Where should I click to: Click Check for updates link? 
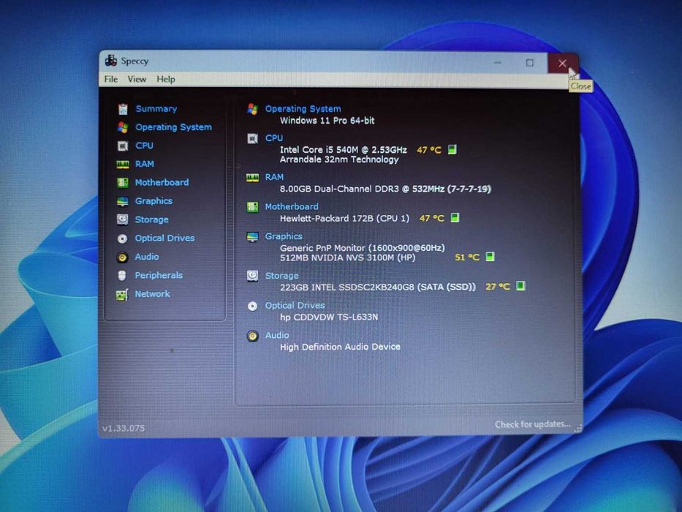(532, 424)
